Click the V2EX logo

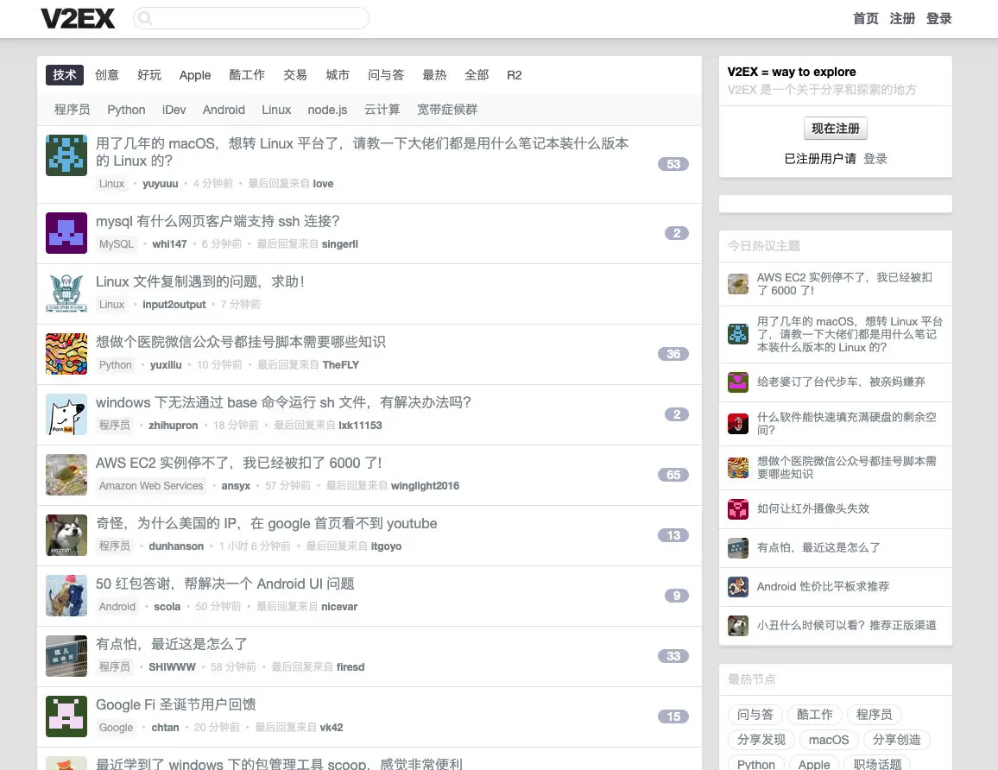78,18
